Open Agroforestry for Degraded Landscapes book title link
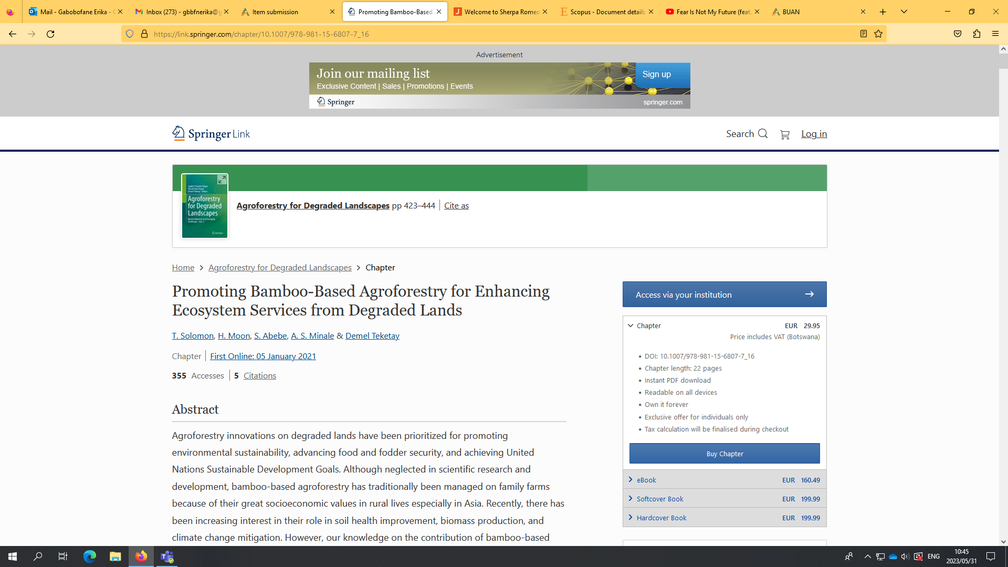 pyautogui.click(x=313, y=206)
